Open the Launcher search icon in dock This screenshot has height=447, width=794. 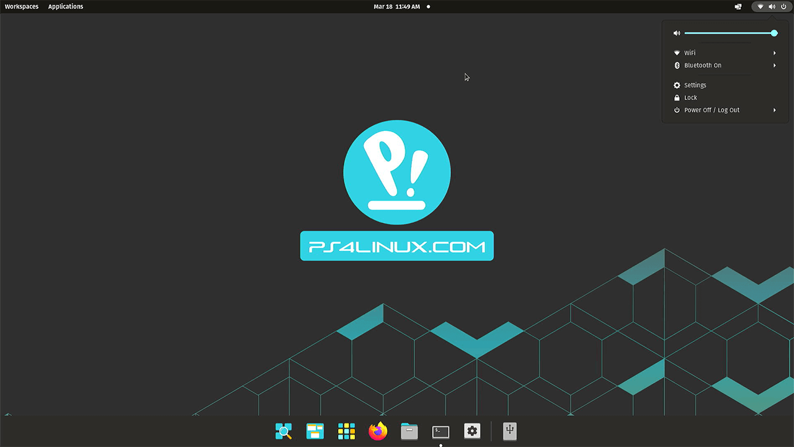point(283,431)
